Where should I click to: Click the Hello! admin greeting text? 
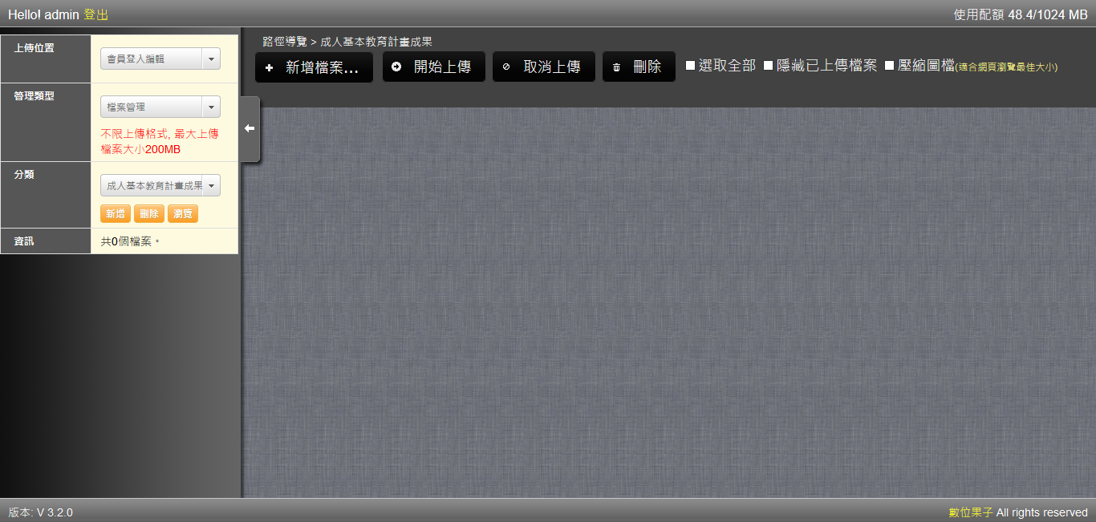click(x=43, y=15)
